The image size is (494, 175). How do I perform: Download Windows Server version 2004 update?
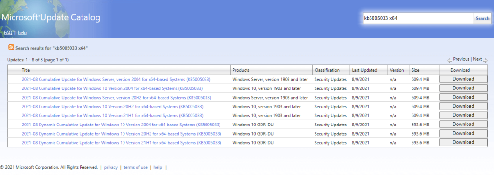463,79
